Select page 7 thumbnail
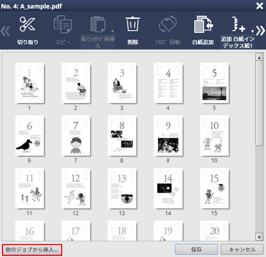Screen dimensions: 266x257 tap(76, 136)
